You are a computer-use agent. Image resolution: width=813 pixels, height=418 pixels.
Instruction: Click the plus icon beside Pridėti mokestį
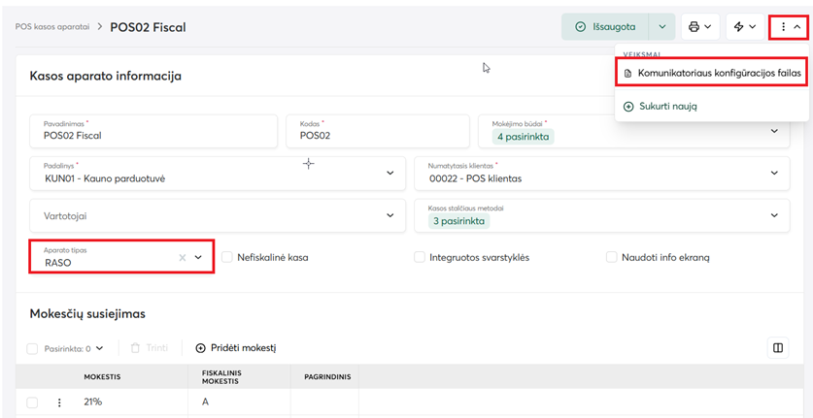tap(201, 348)
